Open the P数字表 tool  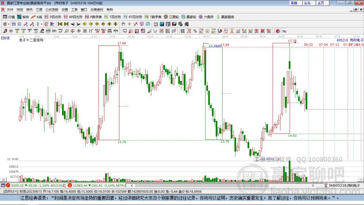93,17
